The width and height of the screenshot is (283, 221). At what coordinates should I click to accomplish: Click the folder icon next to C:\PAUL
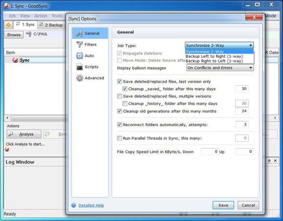pyautogui.click(x=29, y=34)
